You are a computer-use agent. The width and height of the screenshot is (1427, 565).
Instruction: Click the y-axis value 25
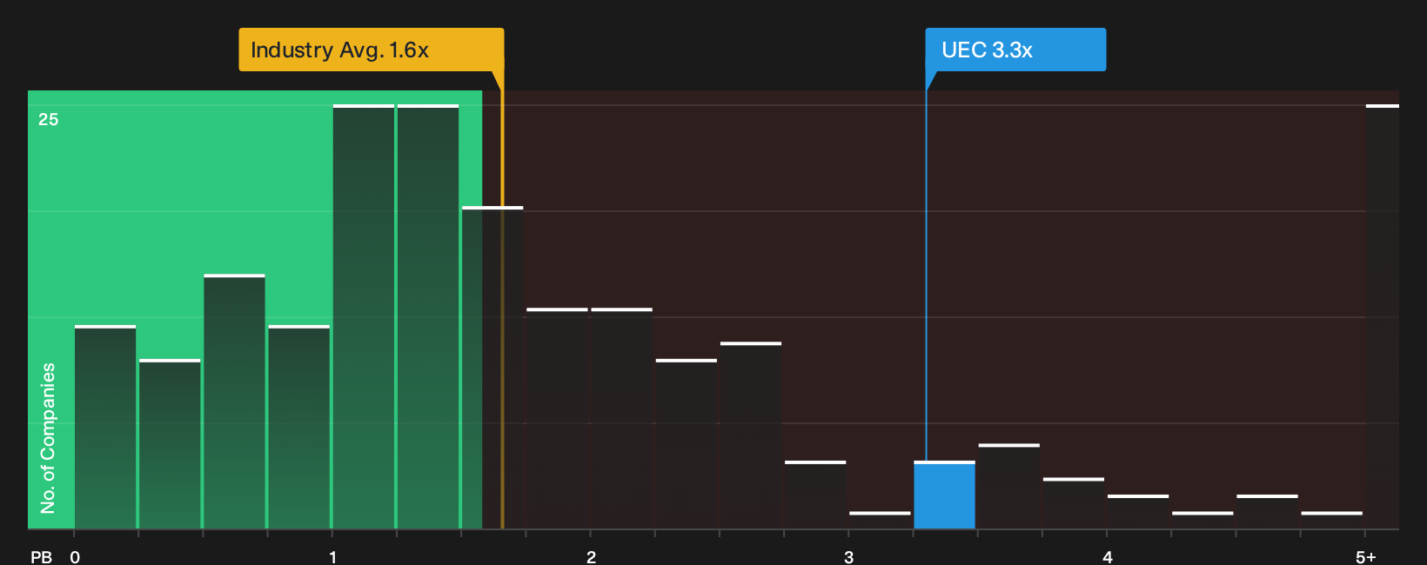tap(48, 120)
